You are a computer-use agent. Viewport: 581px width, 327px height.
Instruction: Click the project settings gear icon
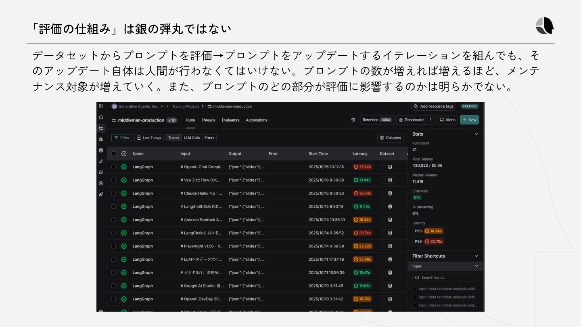point(353,120)
